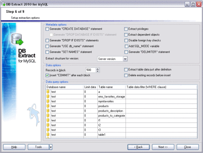Click the Database name column header

tap(65, 87)
